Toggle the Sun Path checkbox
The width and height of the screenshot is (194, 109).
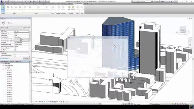pos(15,50)
